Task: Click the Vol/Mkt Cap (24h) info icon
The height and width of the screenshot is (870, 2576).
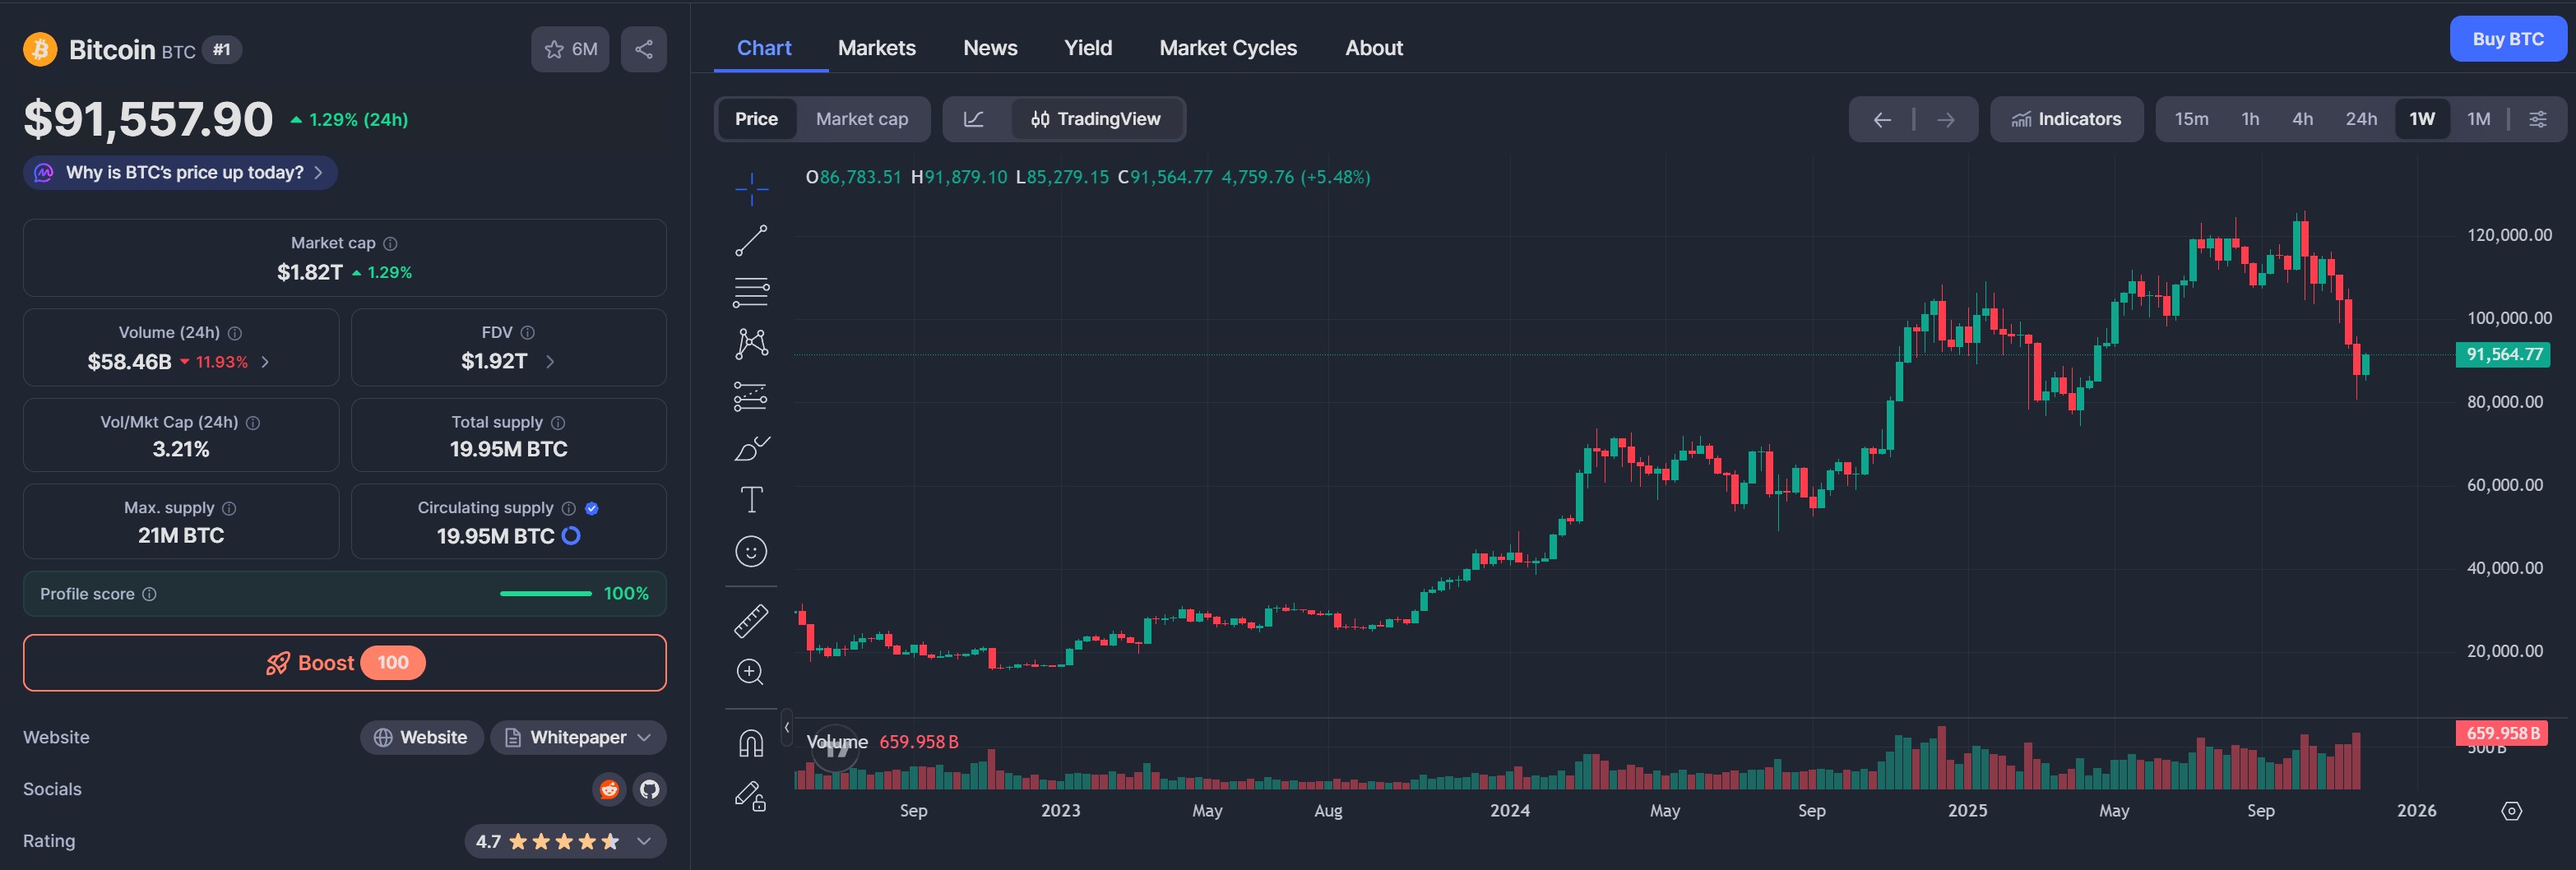Action: tap(253, 423)
